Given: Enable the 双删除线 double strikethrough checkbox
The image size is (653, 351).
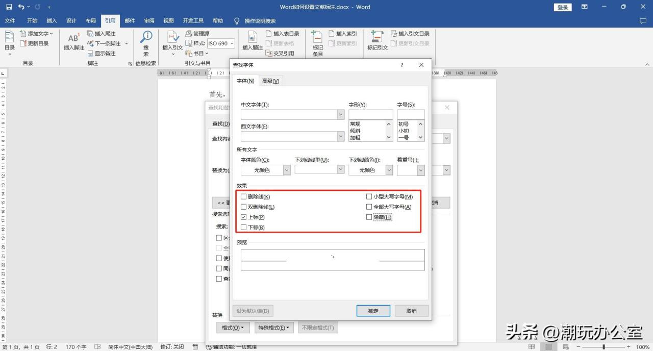Looking at the screenshot, I should coord(243,207).
